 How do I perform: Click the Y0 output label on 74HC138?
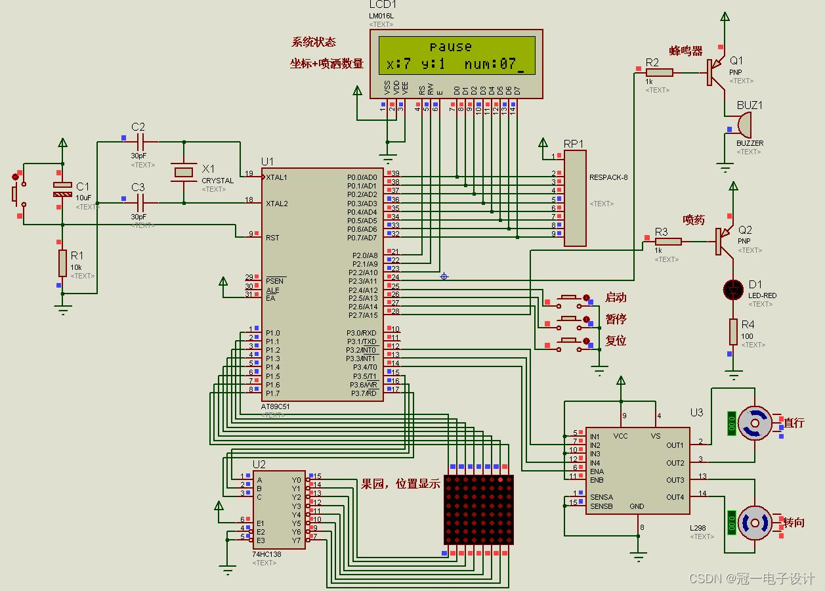(x=296, y=480)
